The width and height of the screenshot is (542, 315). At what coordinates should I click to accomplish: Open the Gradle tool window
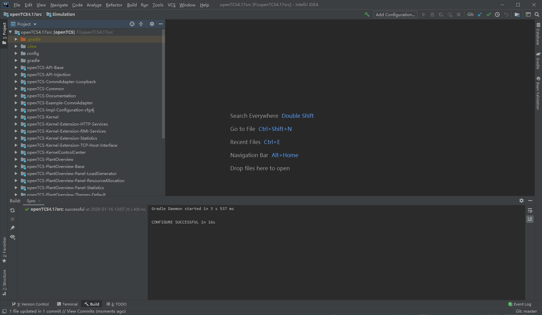[x=538, y=61]
